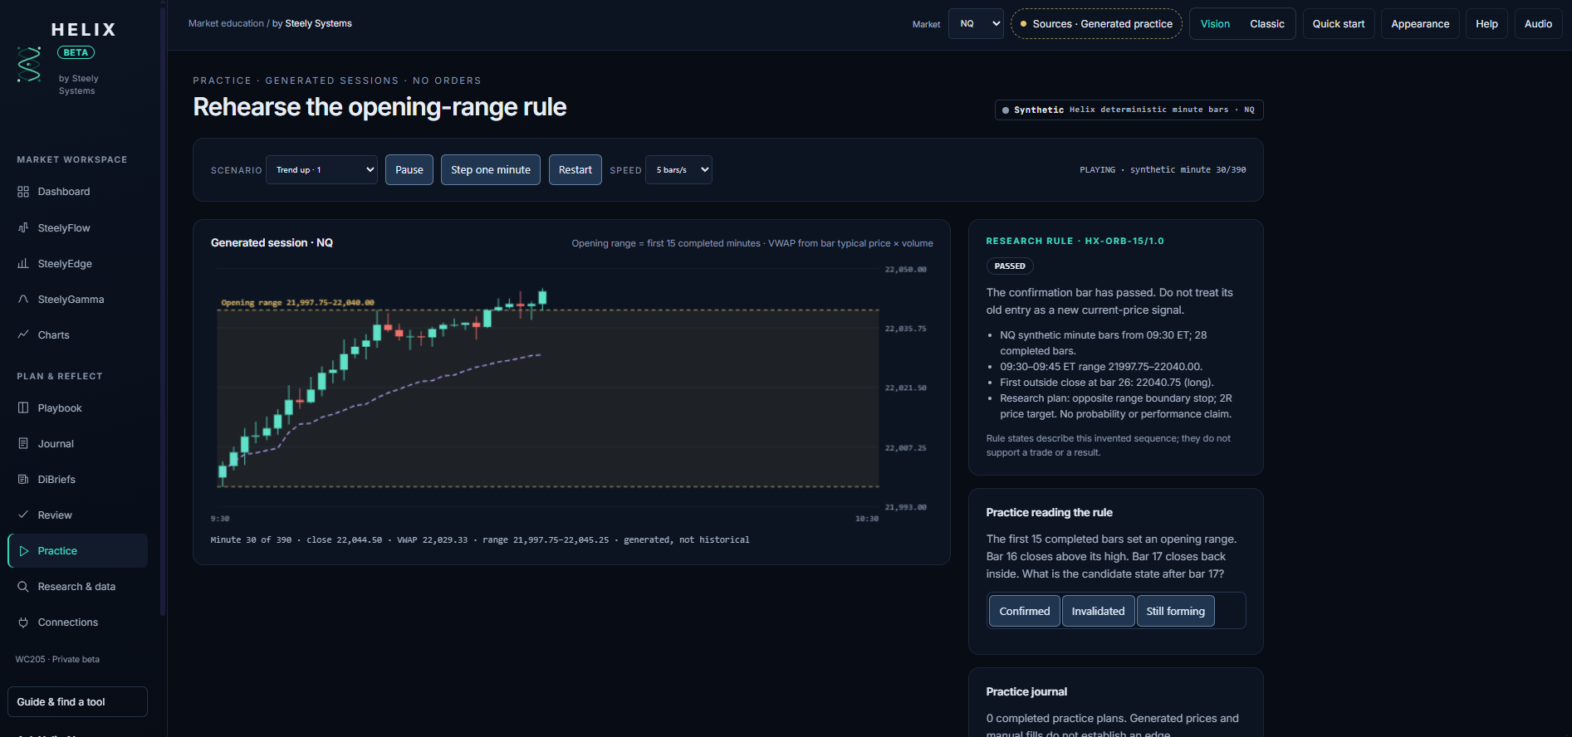1572x737 pixels.
Task: Click the Audio button
Action: (x=1538, y=24)
